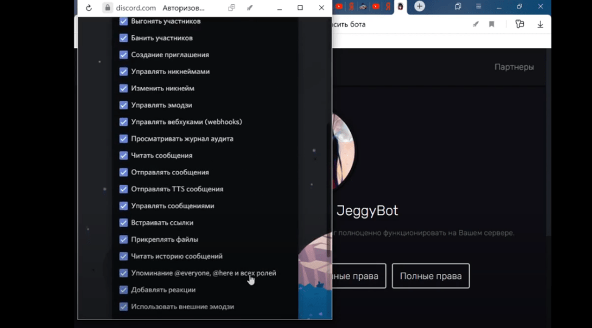Disable the "Отправлять TTS сообщения" checkbox

pos(123,189)
